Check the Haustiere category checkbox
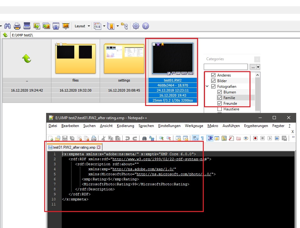The image size is (300, 228). tap(219, 109)
